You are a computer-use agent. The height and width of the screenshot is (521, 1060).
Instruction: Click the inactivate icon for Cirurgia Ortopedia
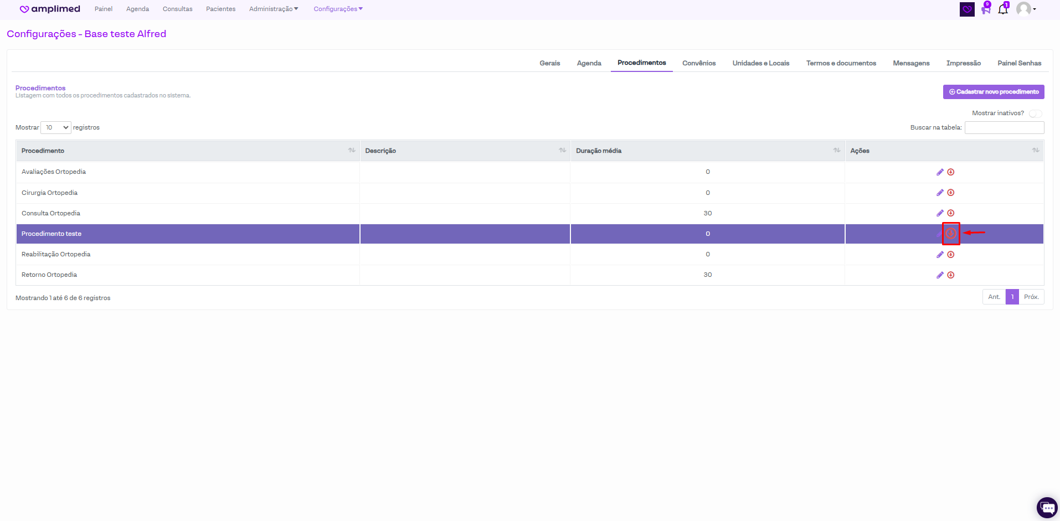[x=950, y=193]
